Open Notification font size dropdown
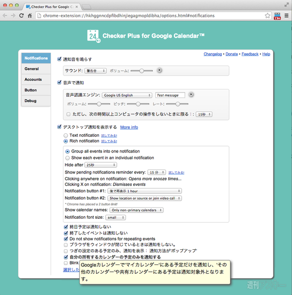292x295 pixels. [116, 217]
